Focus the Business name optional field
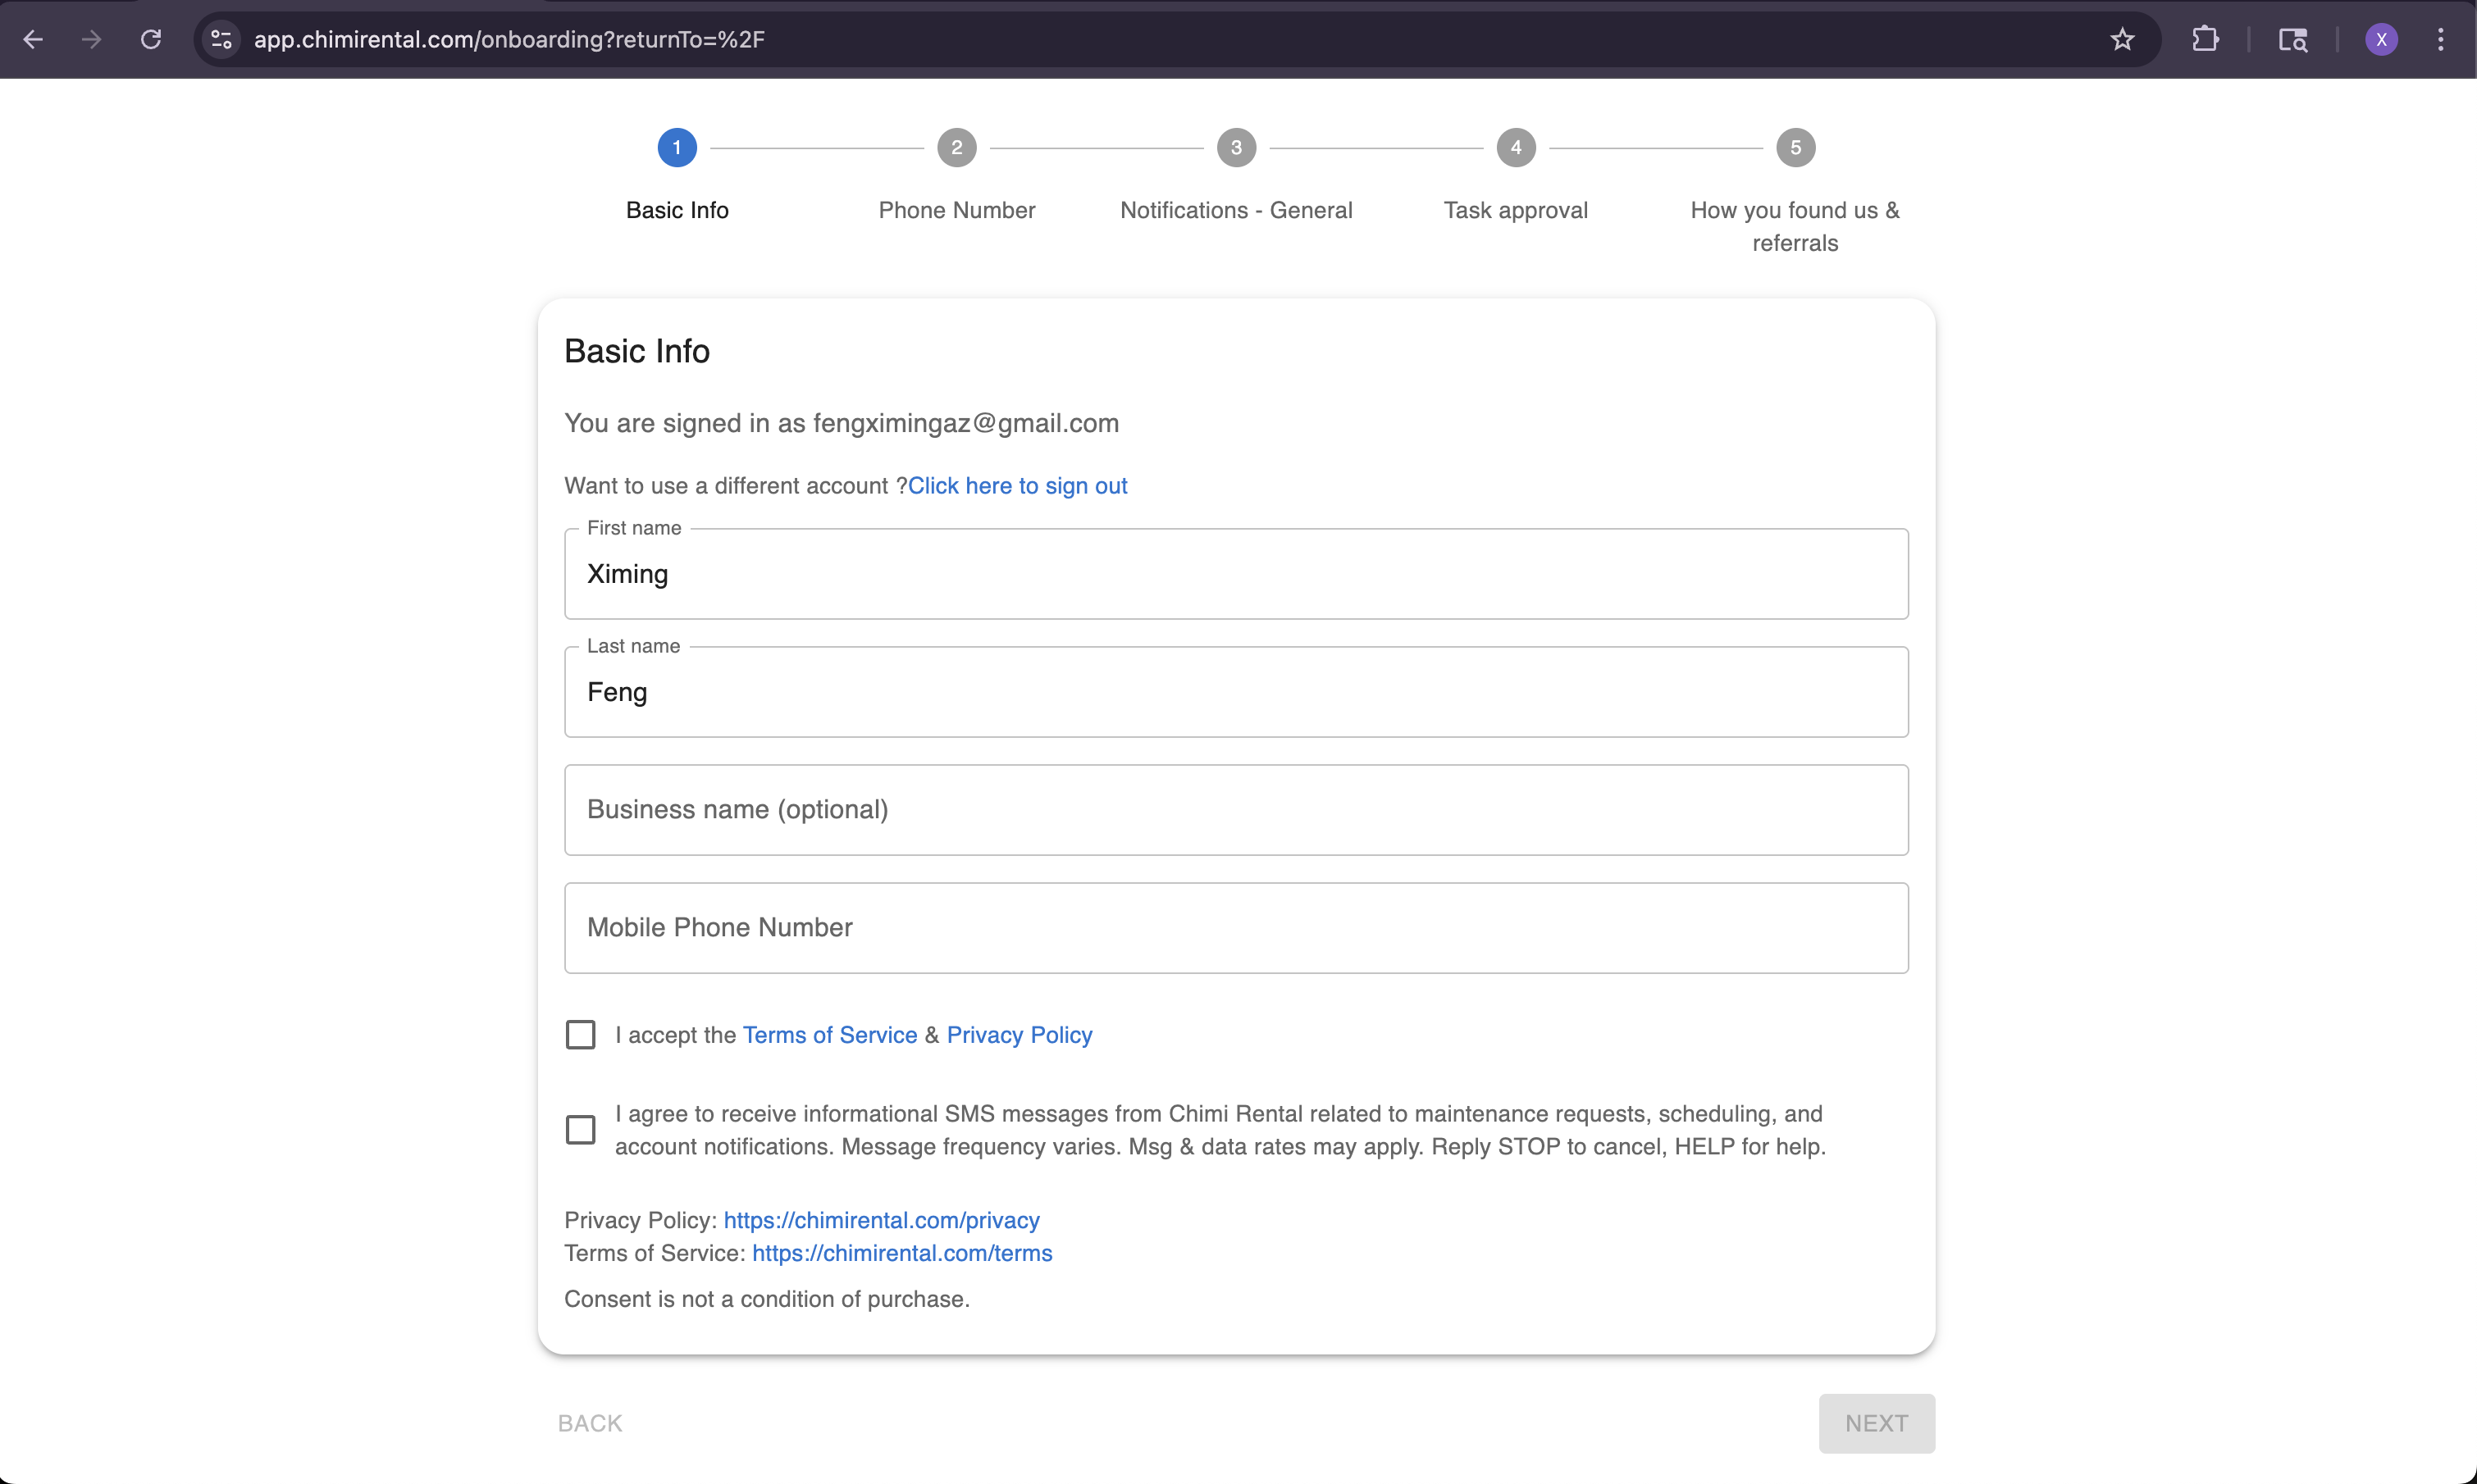 1235,809
